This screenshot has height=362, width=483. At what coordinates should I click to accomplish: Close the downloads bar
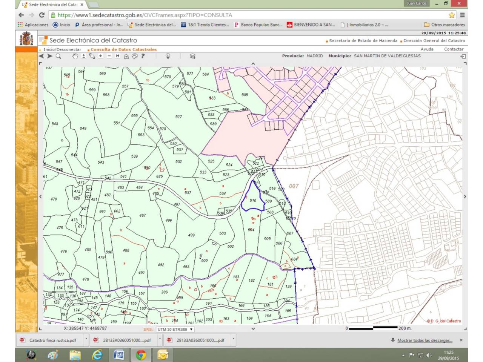coord(461,340)
